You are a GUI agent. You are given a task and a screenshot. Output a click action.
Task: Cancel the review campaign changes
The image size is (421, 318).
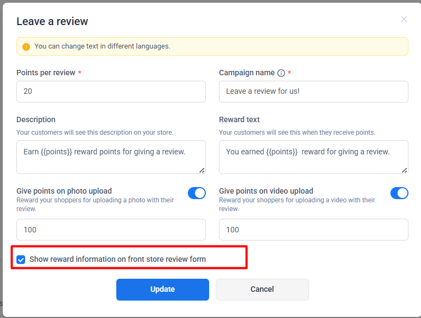click(x=262, y=290)
